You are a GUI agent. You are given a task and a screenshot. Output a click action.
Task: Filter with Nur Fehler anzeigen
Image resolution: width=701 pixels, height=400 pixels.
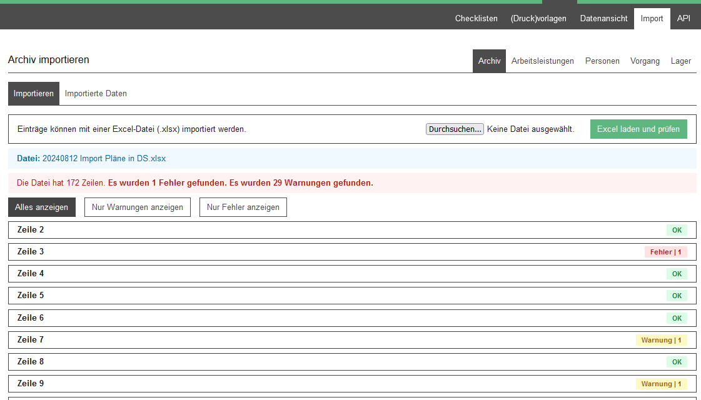point(243,207)
